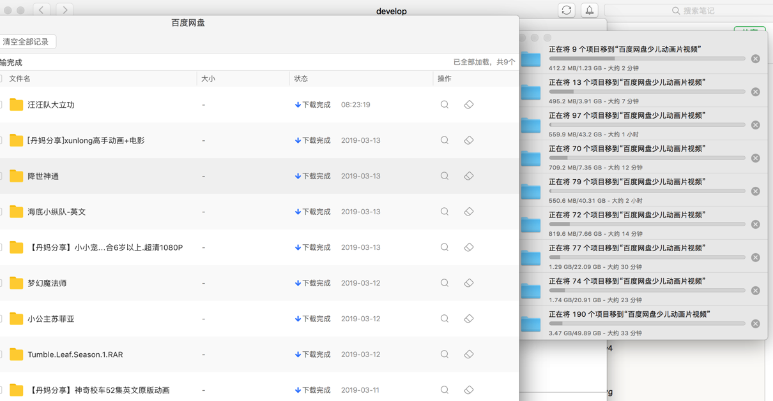Stop the 97 个项目 move operation
This screenshot has height=401, width=773.
(x=756, y=125)
